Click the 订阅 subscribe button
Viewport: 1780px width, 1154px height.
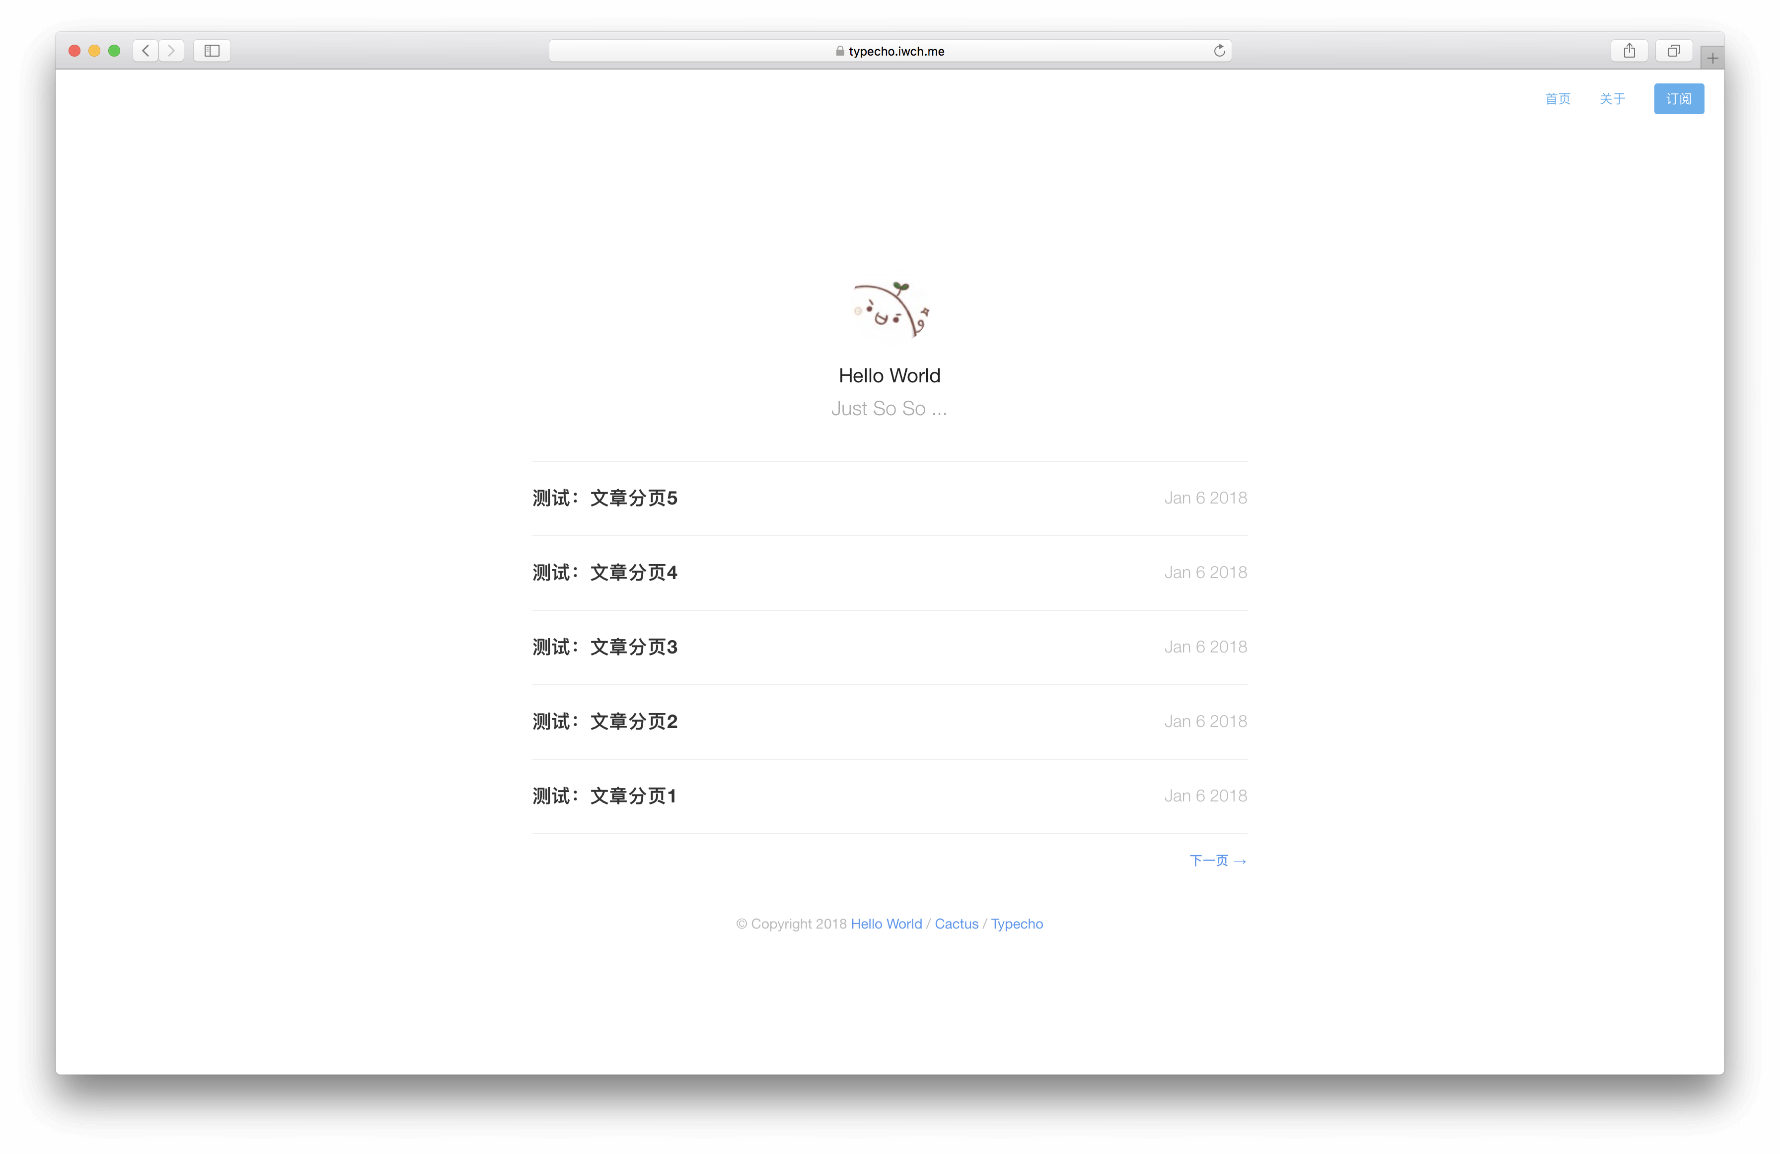1680,98
